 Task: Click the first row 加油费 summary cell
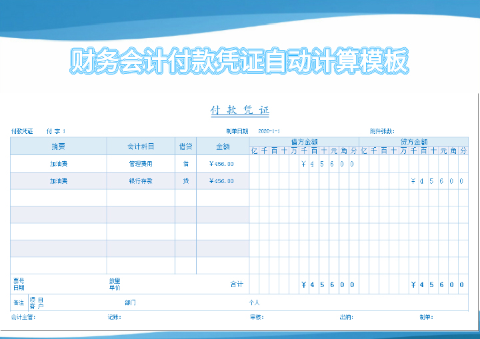(59, 164)
